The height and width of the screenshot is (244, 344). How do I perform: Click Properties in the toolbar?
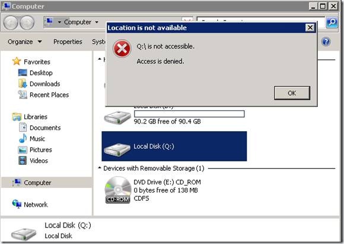[68, 42]
